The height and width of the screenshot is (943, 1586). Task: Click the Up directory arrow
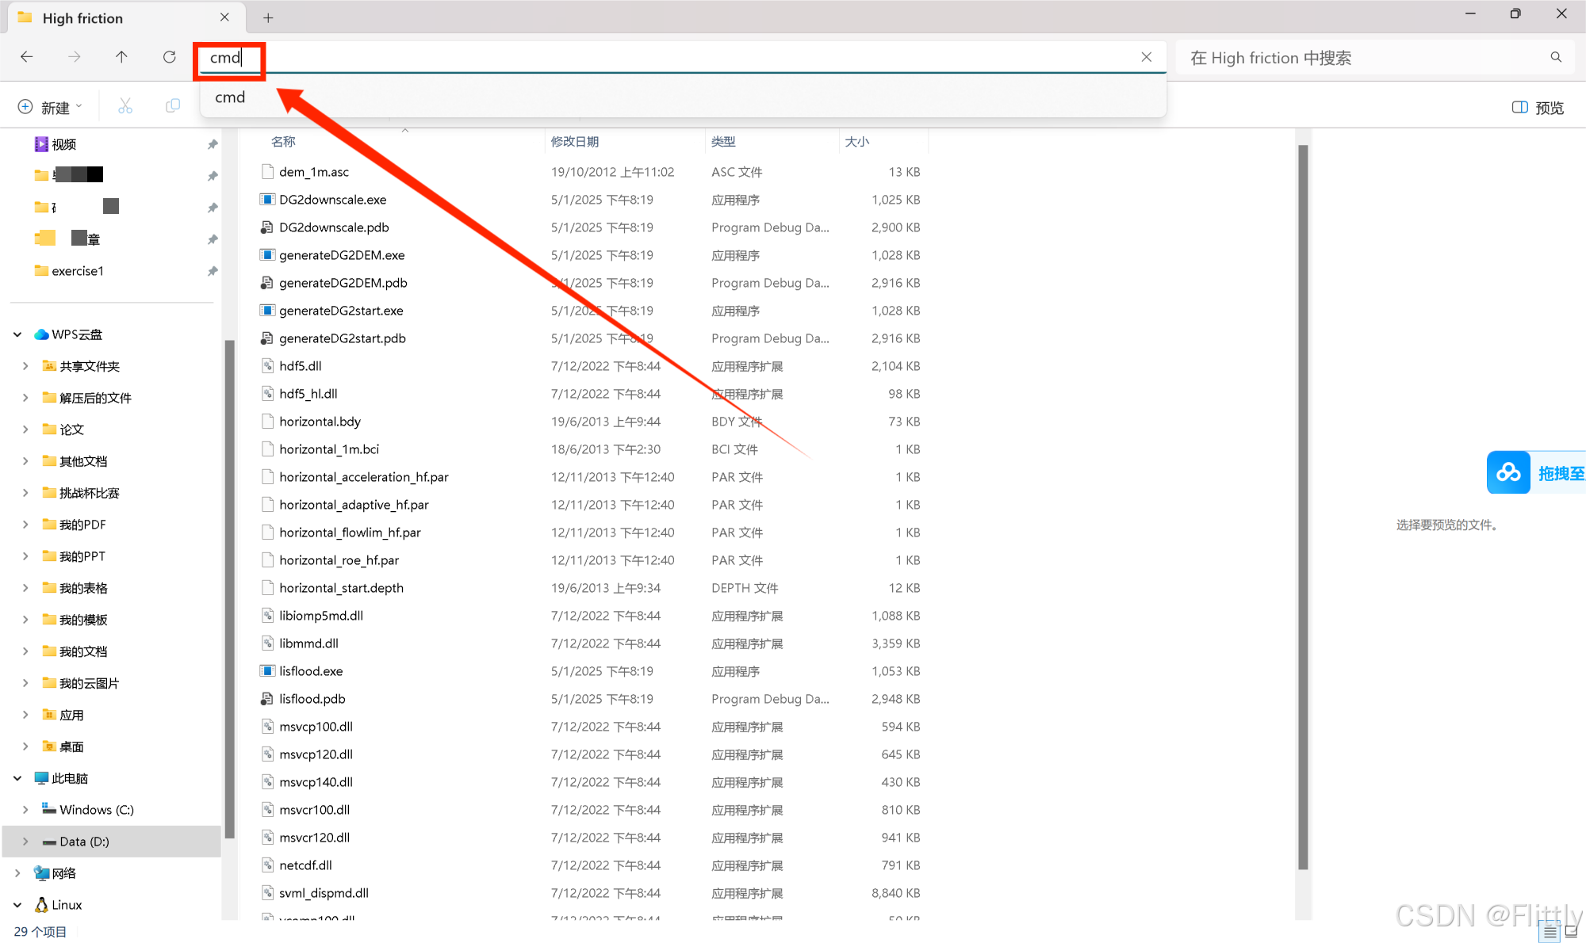pos(121,57)
